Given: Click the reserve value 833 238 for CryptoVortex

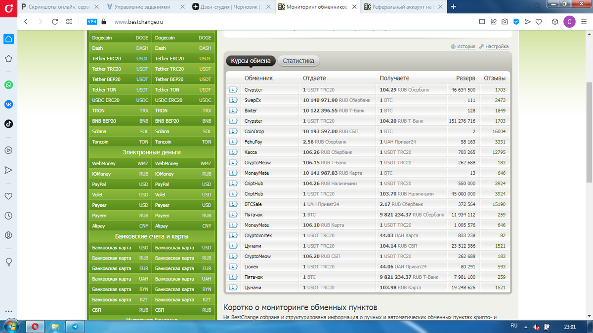Looking at the screenshot, I should point(467,235).
